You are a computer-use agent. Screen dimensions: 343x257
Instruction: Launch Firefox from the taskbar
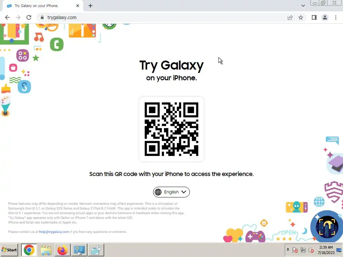point(62,250)
